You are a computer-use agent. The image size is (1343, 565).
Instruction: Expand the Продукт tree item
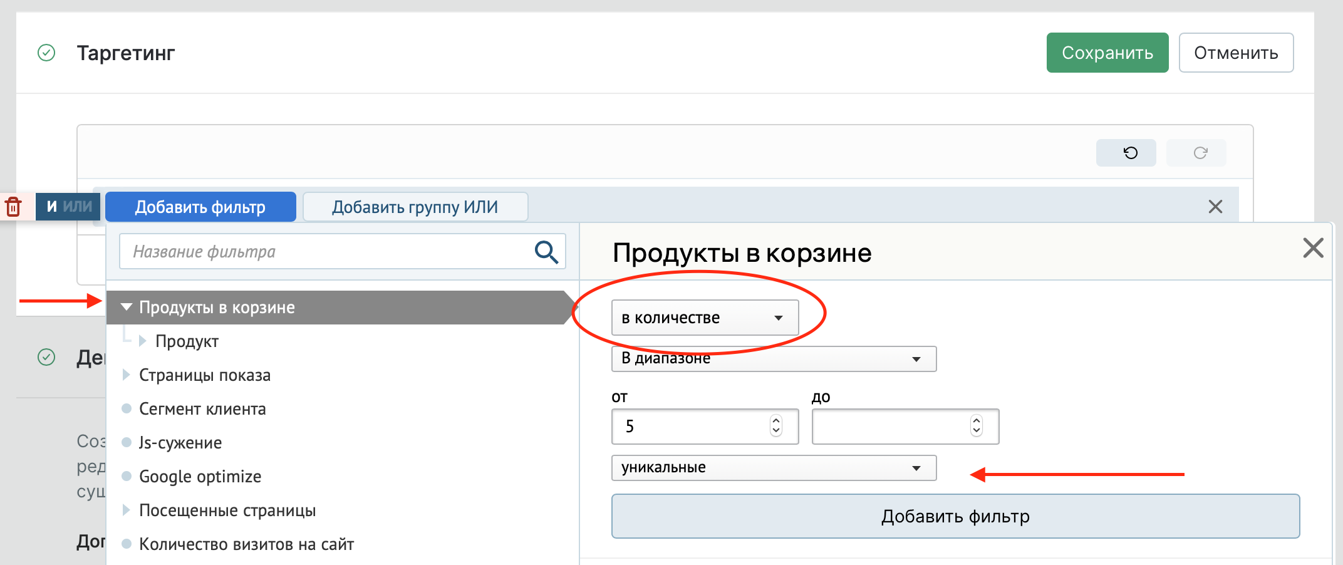coord(142,341)
